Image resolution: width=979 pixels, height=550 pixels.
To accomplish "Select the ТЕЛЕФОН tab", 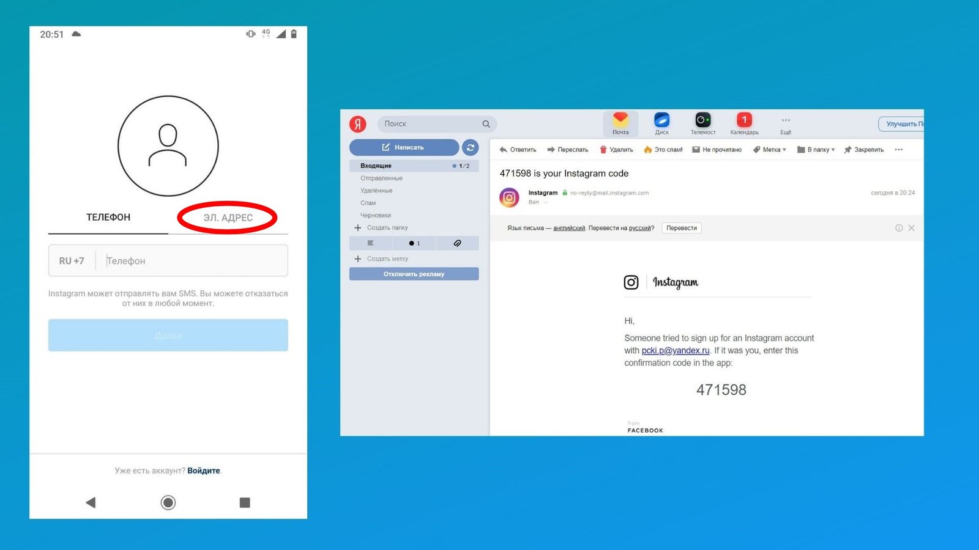I will point(108,217).
